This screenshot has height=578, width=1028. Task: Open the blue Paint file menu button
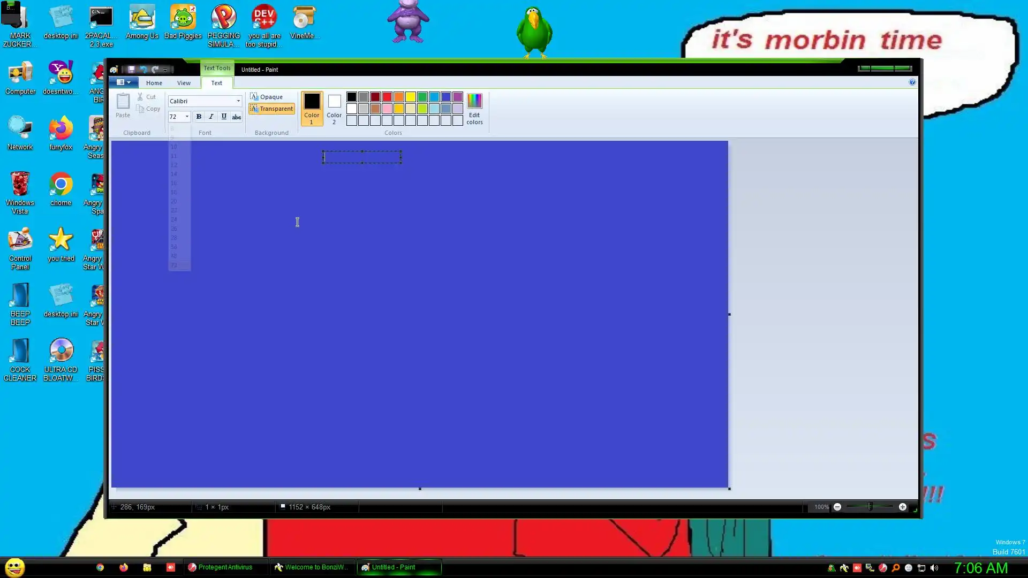124,82
